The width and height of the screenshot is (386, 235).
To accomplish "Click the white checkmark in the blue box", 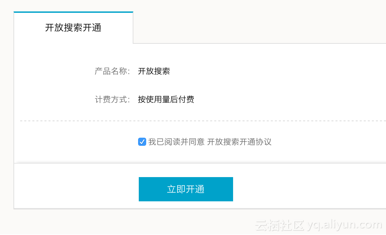I will 142,141.
